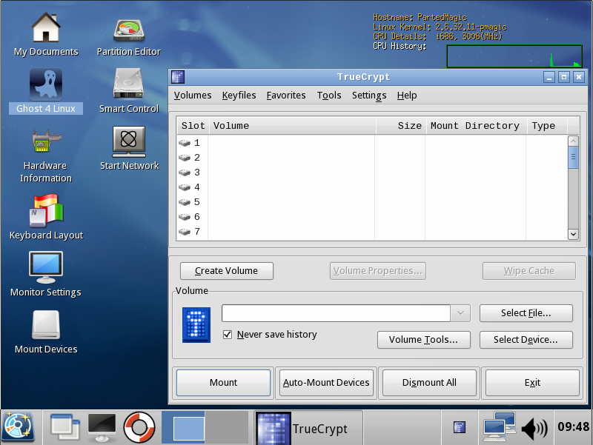Click the Exit button
Image resolution: width=593 pixels, height=445 pixels.
(x=532, y=383)
